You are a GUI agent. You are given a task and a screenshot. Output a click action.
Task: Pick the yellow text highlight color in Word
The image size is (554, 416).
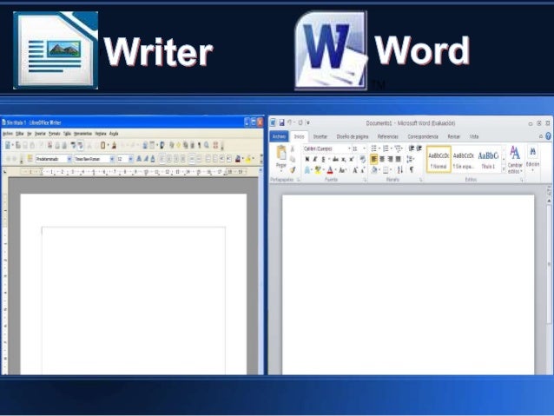pyautogui.click(x=318, y=170)
